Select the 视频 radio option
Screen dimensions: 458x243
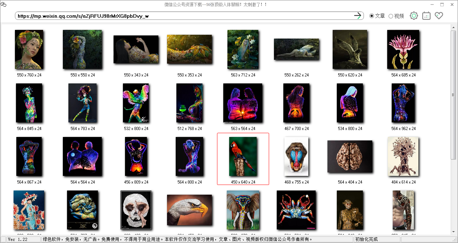(391, 16)
